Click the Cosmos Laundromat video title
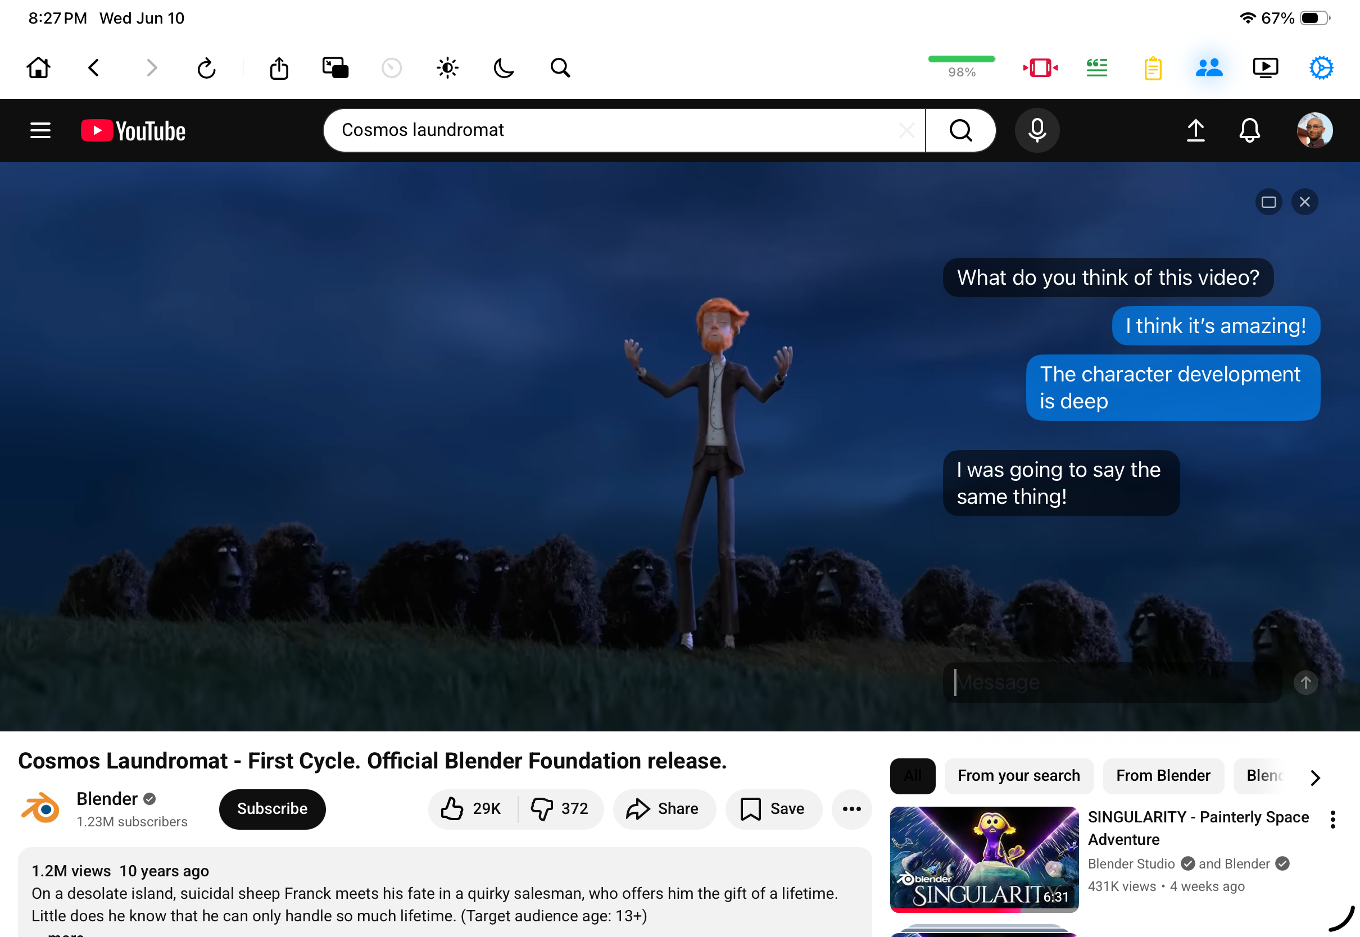Screen dimensions: 1360x937 tap(372, 761)
